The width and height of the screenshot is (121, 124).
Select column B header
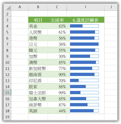pos(38,7)
